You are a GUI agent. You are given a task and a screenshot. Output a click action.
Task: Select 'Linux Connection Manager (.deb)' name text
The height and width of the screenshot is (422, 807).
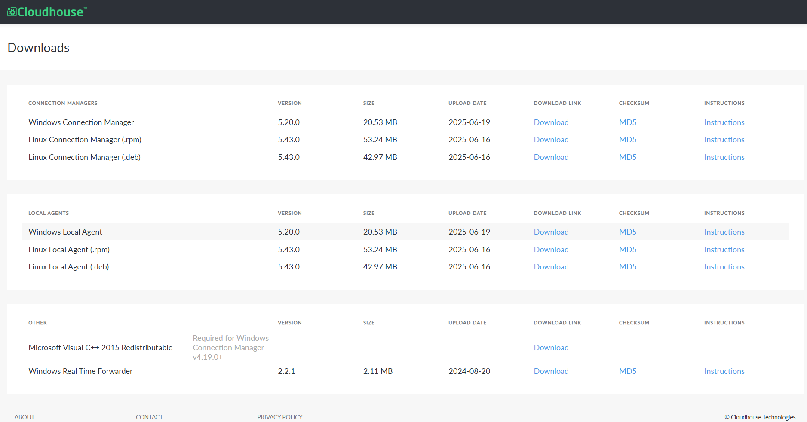[85, 157]
